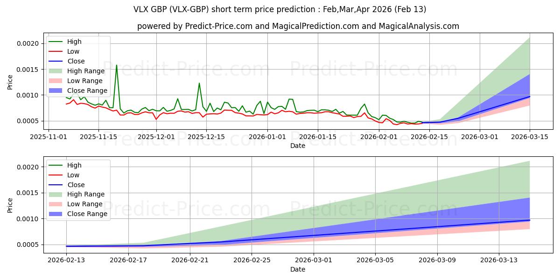Image resolution: width=560 pixels, height=280 pixels.
Task: Click the bottom chart's Price axis label
Action: pyautogui.click(x=10, y=204)
